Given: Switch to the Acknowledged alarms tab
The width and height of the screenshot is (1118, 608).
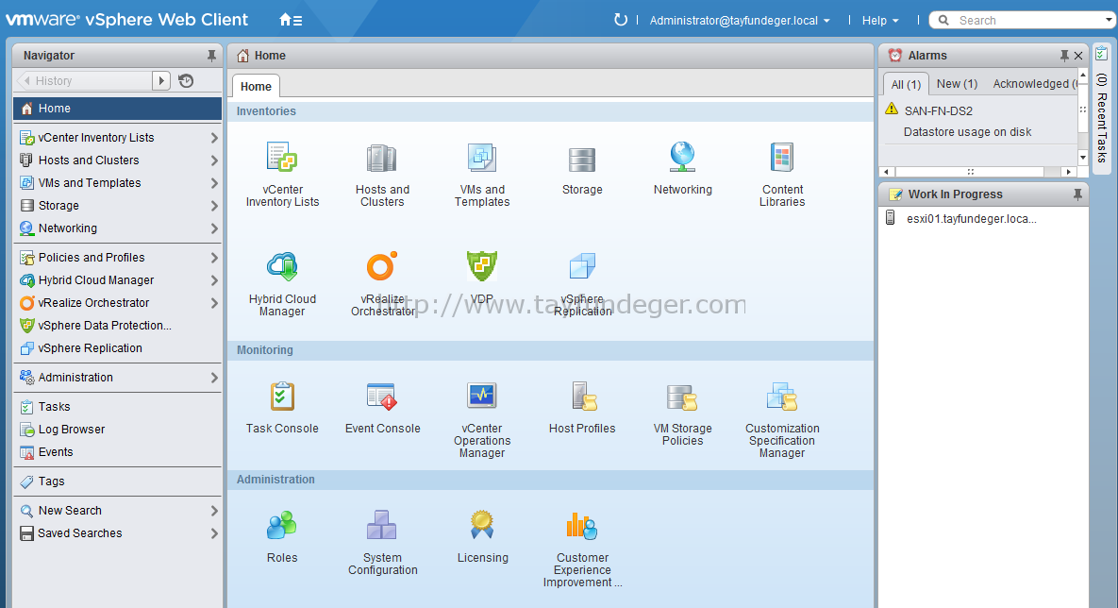Looking at the screenshot, I should 1034,84.
